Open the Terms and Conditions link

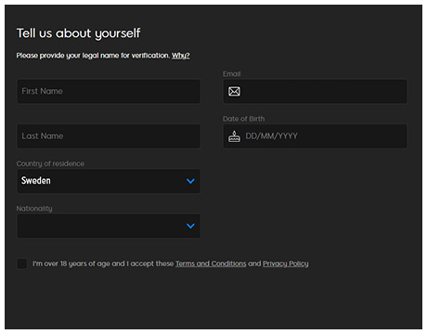211,263
